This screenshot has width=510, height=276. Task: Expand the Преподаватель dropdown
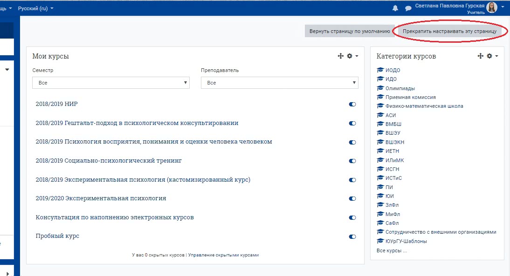(279, 83)
